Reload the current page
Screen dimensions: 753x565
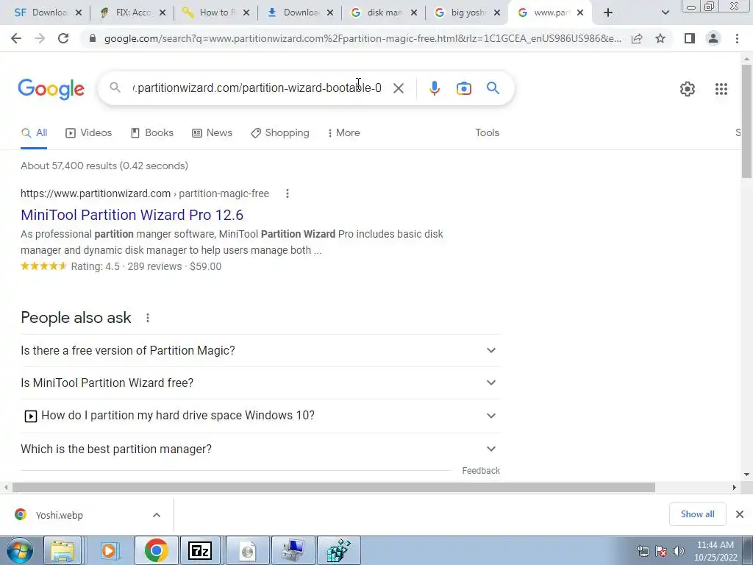(63, 38)
